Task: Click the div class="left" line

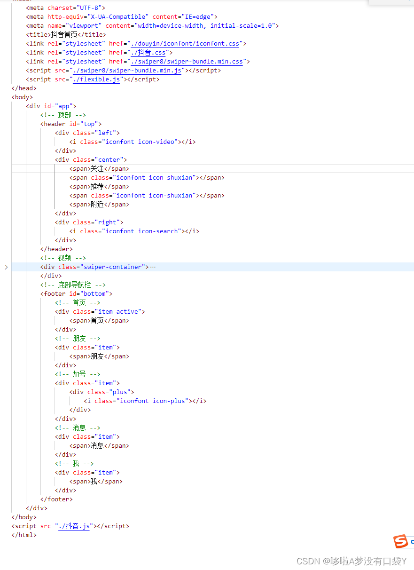Action: (x=87, y=133)
